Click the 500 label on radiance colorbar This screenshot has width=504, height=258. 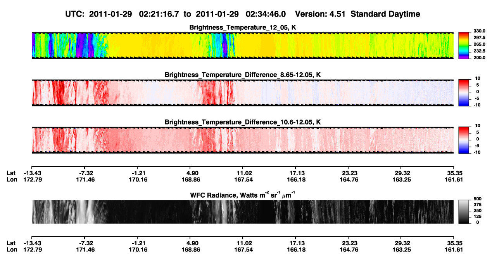(x=478, y=199)
